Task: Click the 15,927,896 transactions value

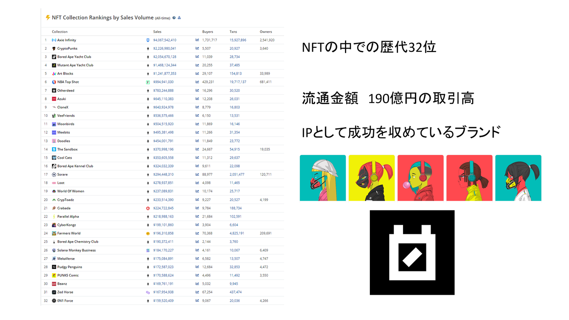Action: tap(238, 40)
